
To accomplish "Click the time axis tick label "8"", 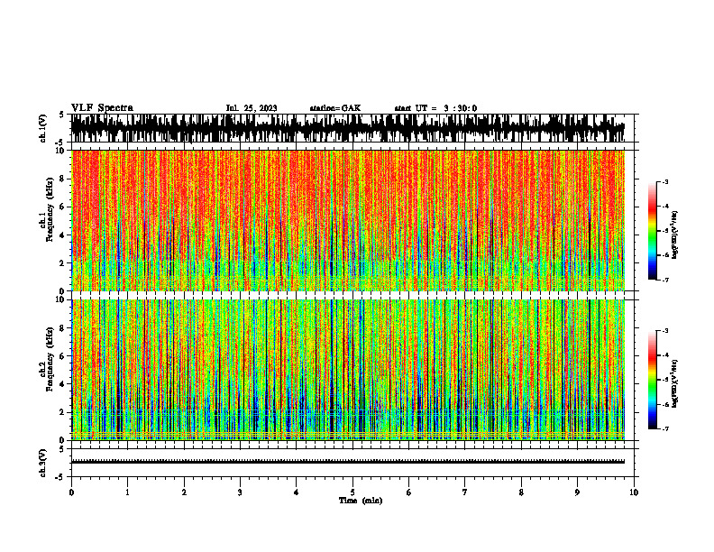I will click(521, 492).
